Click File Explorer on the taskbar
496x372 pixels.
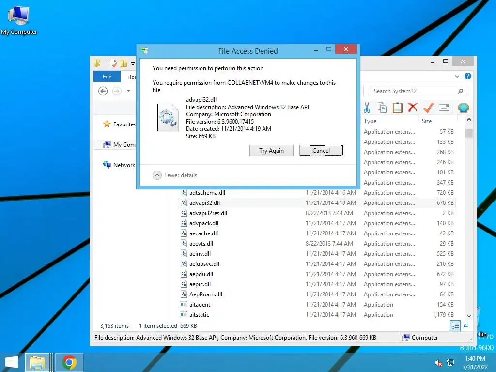[37, 362]
